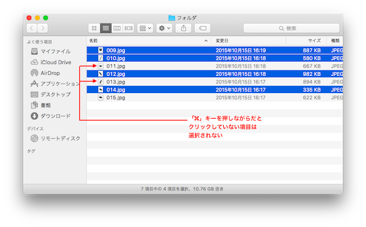Click the よく使う項目 sidebar heading
Screen dimensions: 366x227
pos(40,42)
